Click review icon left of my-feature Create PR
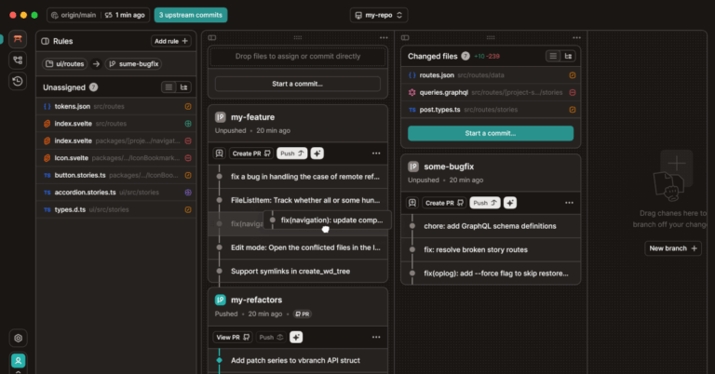This screenshot has width=715, height=374. tap(219, 154)
